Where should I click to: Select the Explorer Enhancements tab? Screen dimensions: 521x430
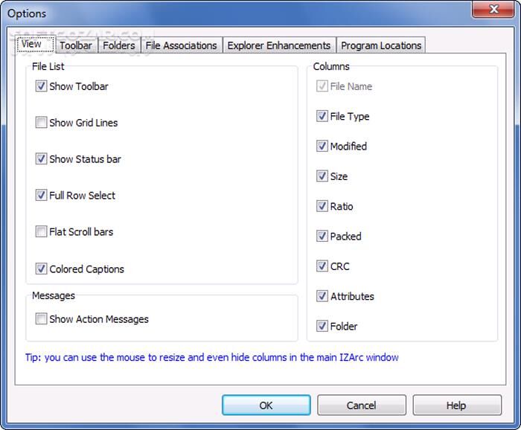[x=279, y=45]
